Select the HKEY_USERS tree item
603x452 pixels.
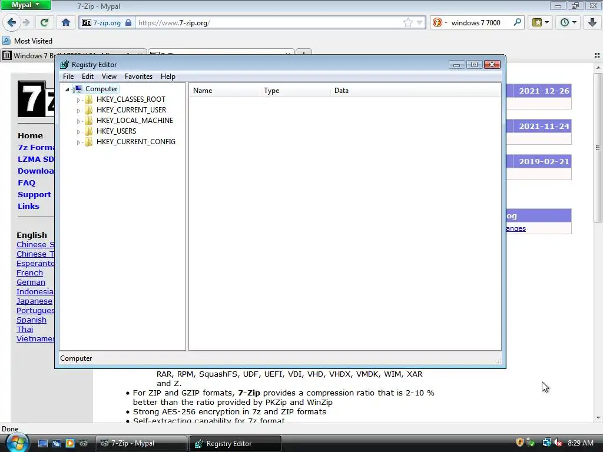tap(116, 131)
